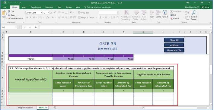Center text horizontally in the cell
Image resolution: width=214 pixels, height=110 pixels.
tap(63, 17)
